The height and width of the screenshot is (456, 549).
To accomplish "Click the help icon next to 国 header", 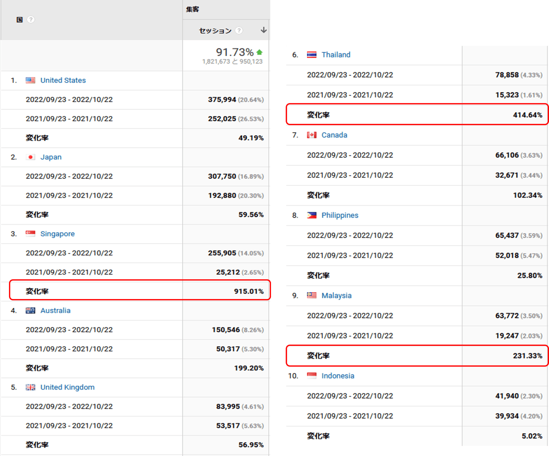I will click(31, 20).
